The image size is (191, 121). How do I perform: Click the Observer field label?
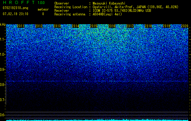click(62, 3)
